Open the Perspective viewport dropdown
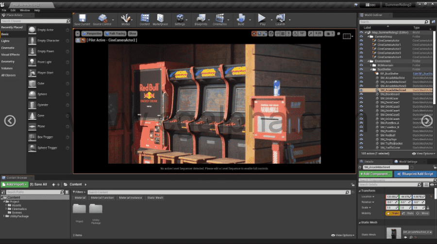Screen dimensions: 437x244 [x=91, y=33]
